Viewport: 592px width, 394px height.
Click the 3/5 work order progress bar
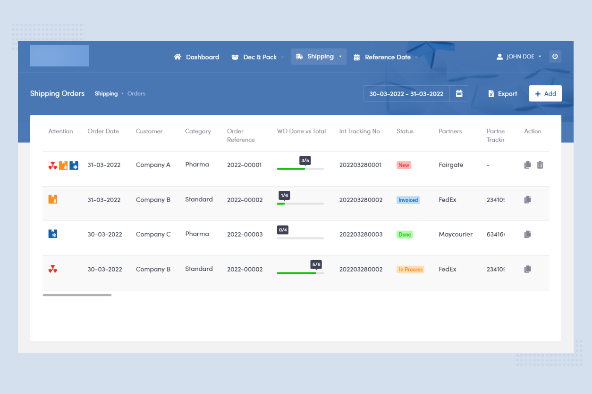tap(300, 168)
